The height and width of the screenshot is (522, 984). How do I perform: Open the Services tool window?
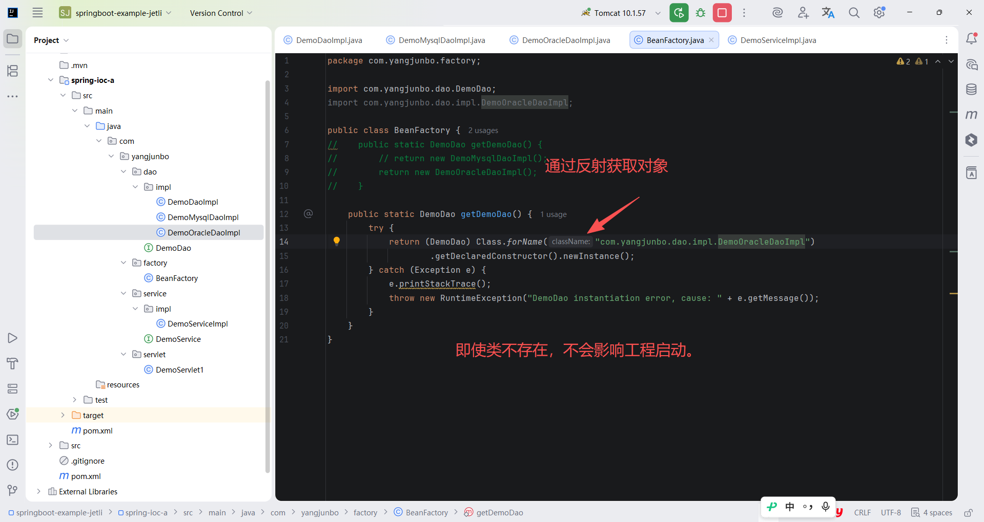point(13,389)
